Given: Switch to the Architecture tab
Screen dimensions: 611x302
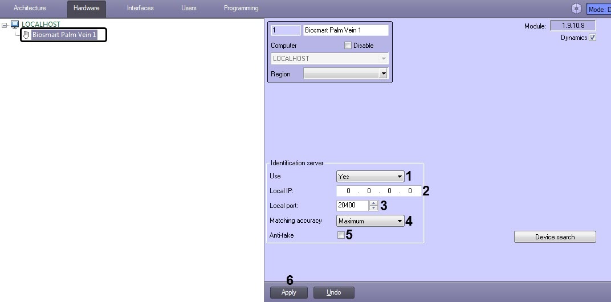Looking at the screenshot, I should 30,8.
